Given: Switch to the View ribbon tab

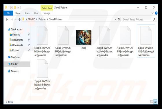Looking at the screenshot, I should [x=36, y=13].
